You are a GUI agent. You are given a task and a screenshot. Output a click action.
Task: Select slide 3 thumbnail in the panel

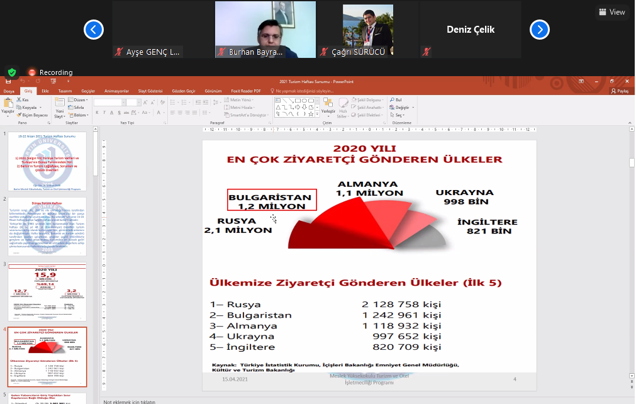(x=48, y=291)
